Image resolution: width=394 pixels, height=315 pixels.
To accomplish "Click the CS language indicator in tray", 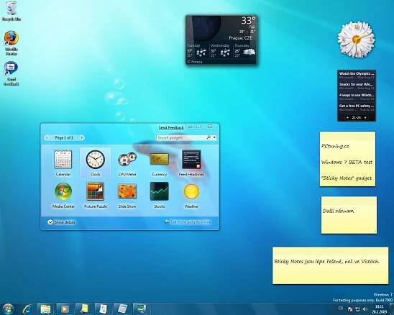I will 341,309.
